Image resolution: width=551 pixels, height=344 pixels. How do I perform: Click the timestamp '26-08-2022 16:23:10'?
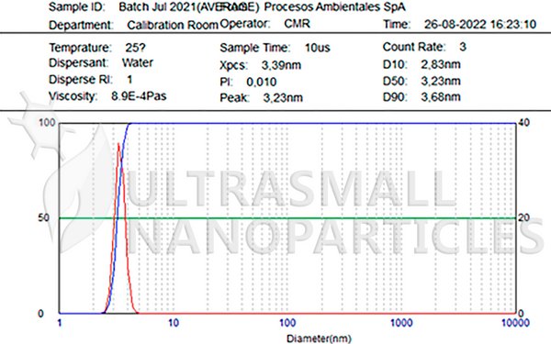480,24
